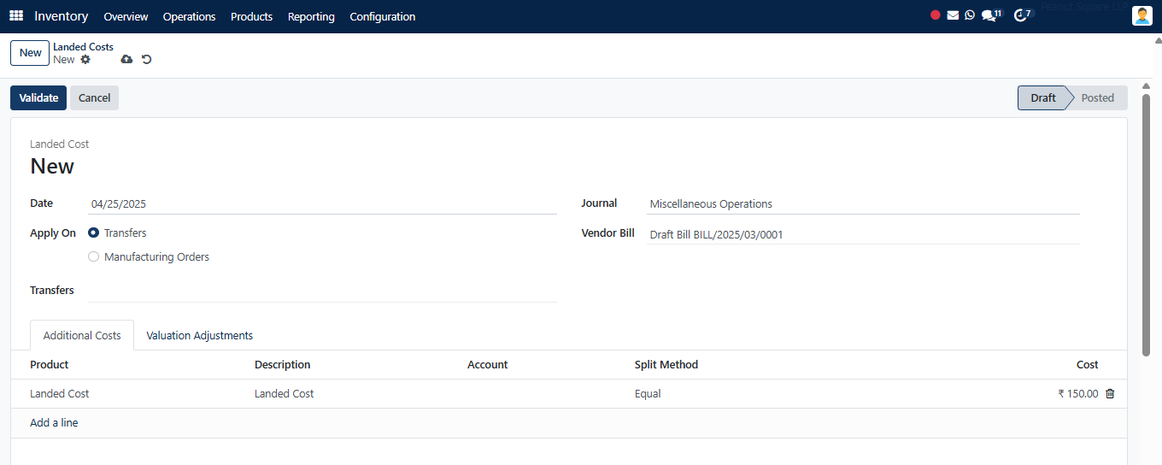This screenshot has width=1162, height=465.
Task: Click the Validate button
Action: pos(38,97)
